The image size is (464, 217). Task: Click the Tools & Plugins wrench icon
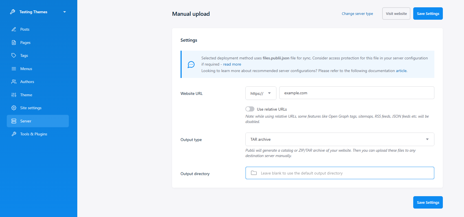14,134
